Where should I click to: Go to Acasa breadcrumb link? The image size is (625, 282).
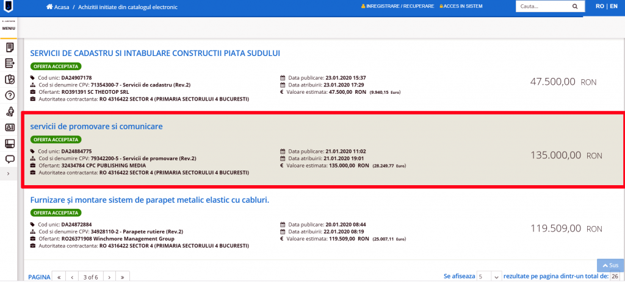(62, 7)
